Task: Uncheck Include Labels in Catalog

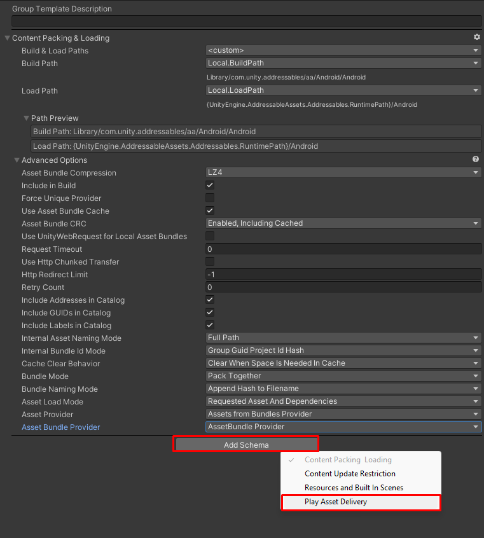Action: pos(210,325)
